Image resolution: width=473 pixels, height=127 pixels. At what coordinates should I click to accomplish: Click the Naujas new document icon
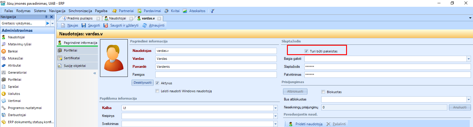pos(63,25)
